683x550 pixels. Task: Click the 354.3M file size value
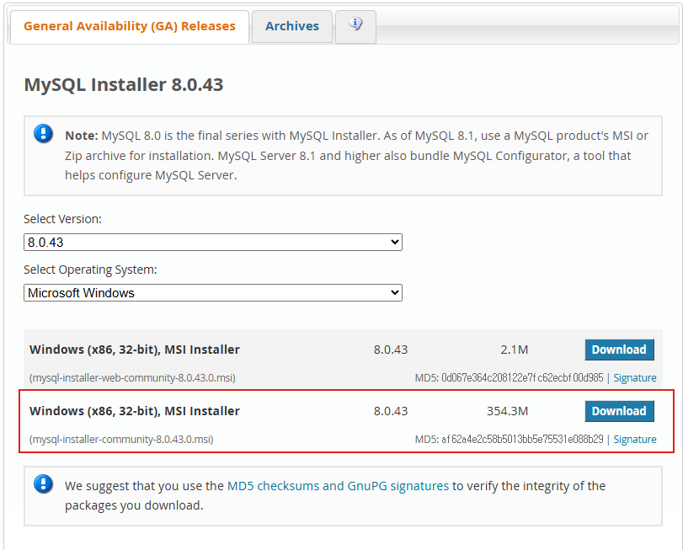click(x=507, y=411)
